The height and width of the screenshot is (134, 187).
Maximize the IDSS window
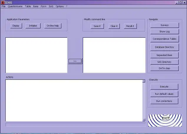pos(181,3)
